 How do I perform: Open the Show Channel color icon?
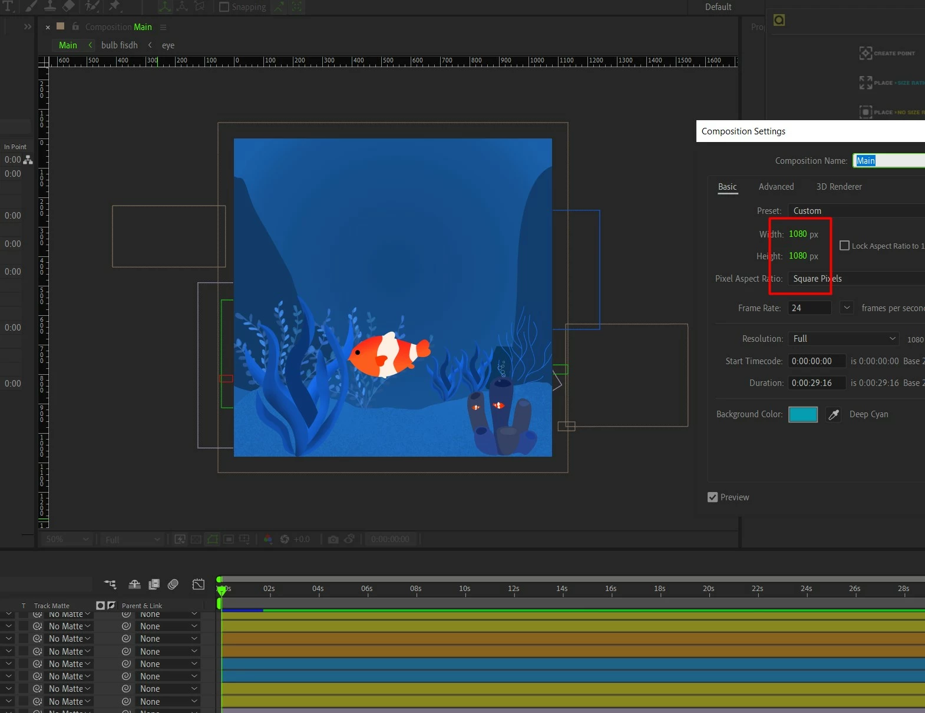(x=268, y=539)
